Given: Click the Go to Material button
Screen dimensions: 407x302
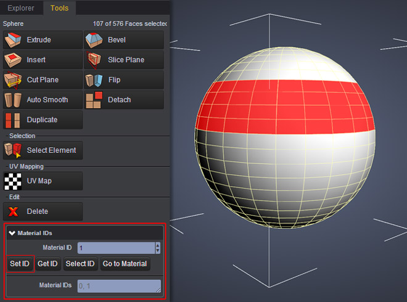Looking at the screenshot, I should (125, 264).
